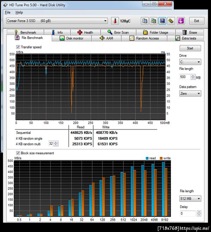The image size is (211, 232).
Task: Switch to the AAM tab
Action: (106, 38)
